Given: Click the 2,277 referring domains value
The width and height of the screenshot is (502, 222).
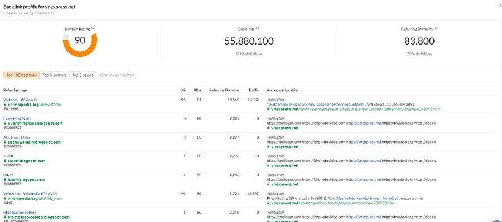Looking at the screenshot, I should click(234, 137).
